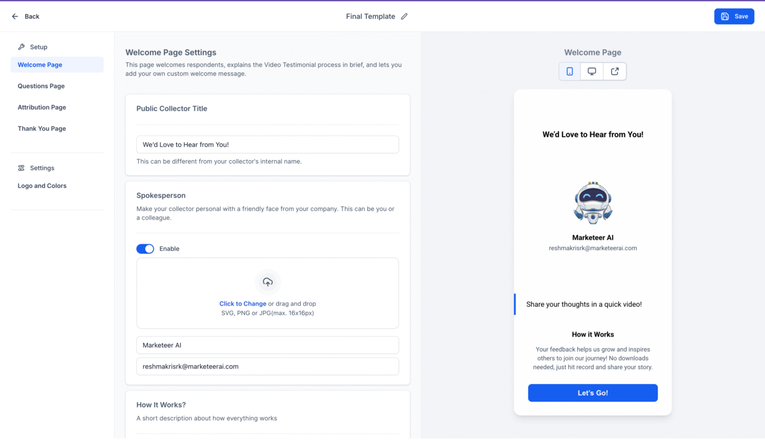This screenshot has height=441, width=765.
Task: Click the Save button
Action: pyautogui.click(x=734, y=16)
